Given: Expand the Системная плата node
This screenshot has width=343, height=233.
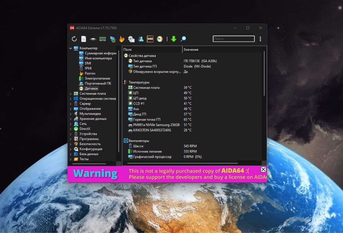Looking at the screenshot, I should [x=70, y=93].
